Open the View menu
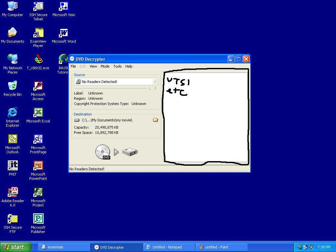The height and width of the screenshot is (252, 336). coord(93,66)
